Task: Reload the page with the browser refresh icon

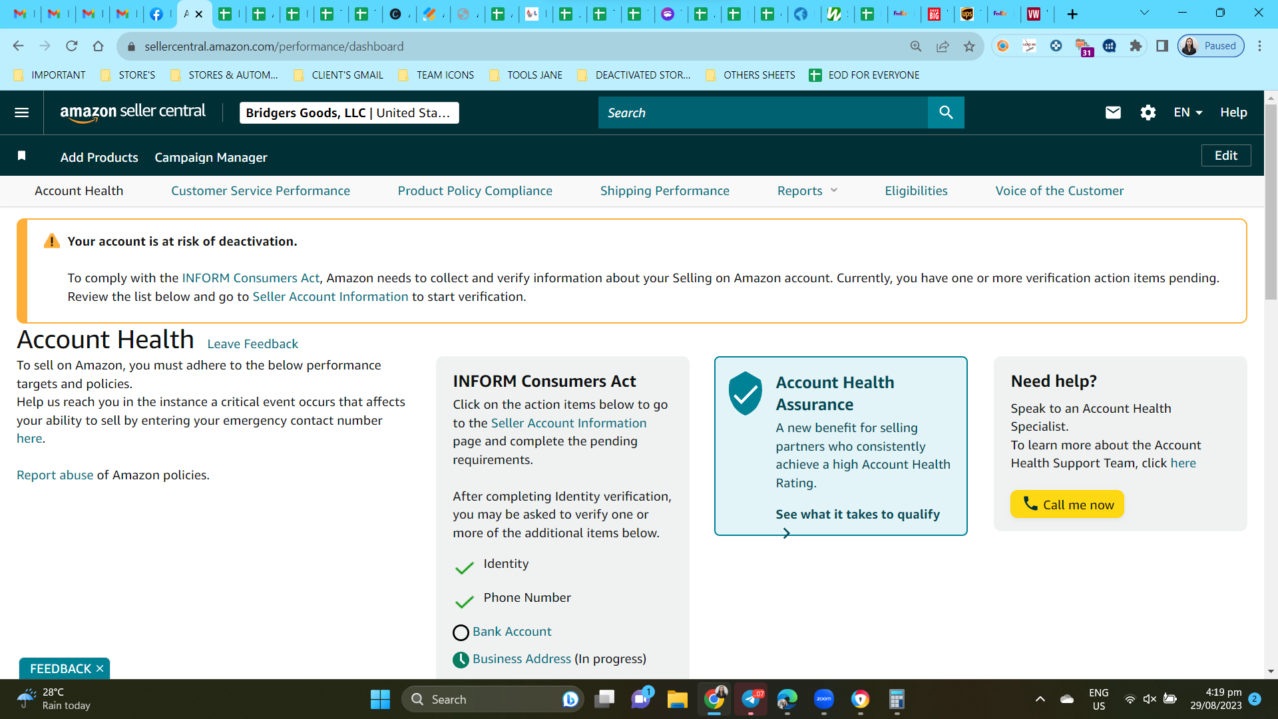Action: tap(72, 46)
